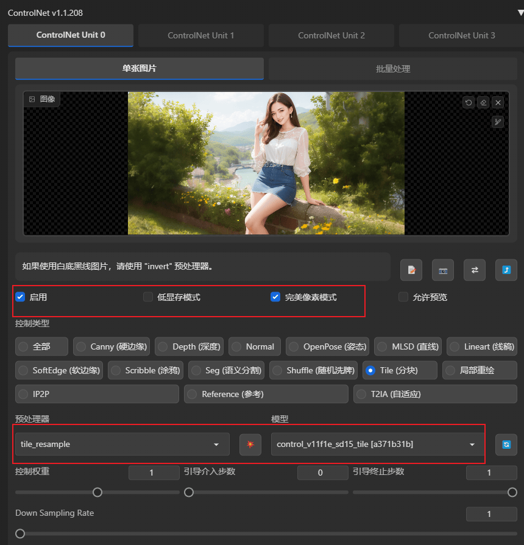Image resolution: width=524 pixels, height=545 pixels.
Task: Open the webcam camera icon
Action: click(x=443, y=270)
